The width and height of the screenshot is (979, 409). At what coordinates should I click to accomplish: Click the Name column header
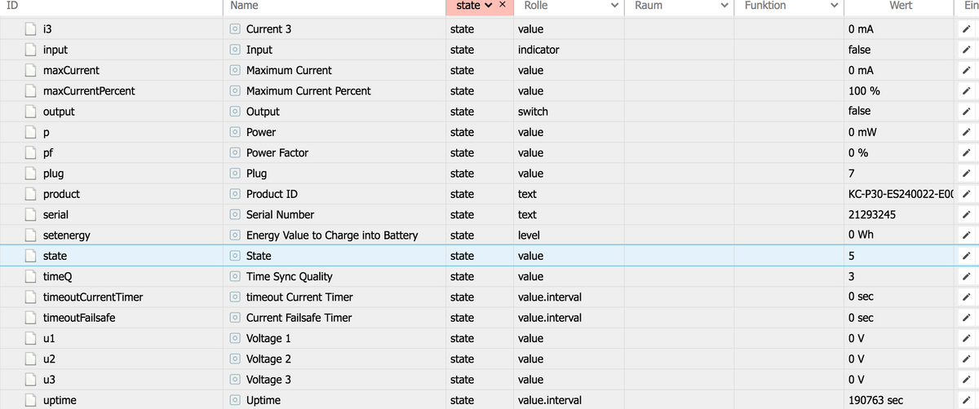coord(245,6)
